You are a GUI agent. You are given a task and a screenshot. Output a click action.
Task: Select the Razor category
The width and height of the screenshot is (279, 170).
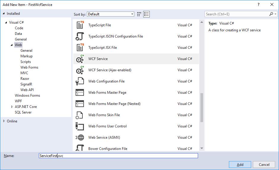25,79
